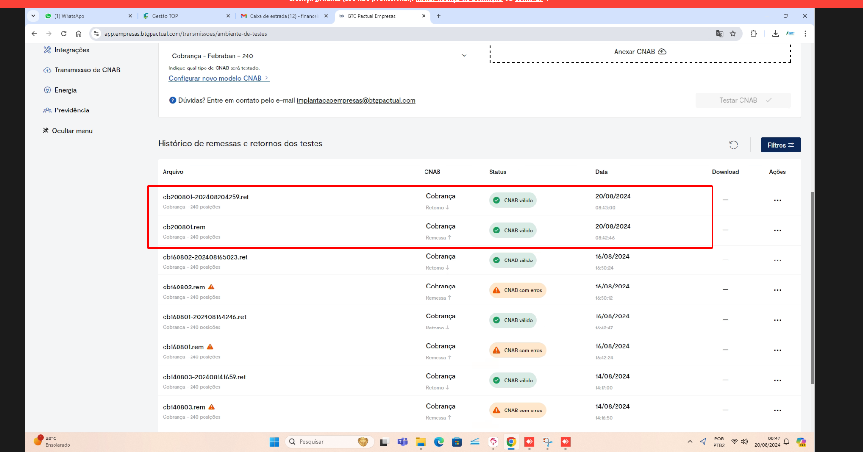This screenshot has height=452, width=863.
Task: Open Transmissão de CNAB in the sidebar
Action: (82, 70)
